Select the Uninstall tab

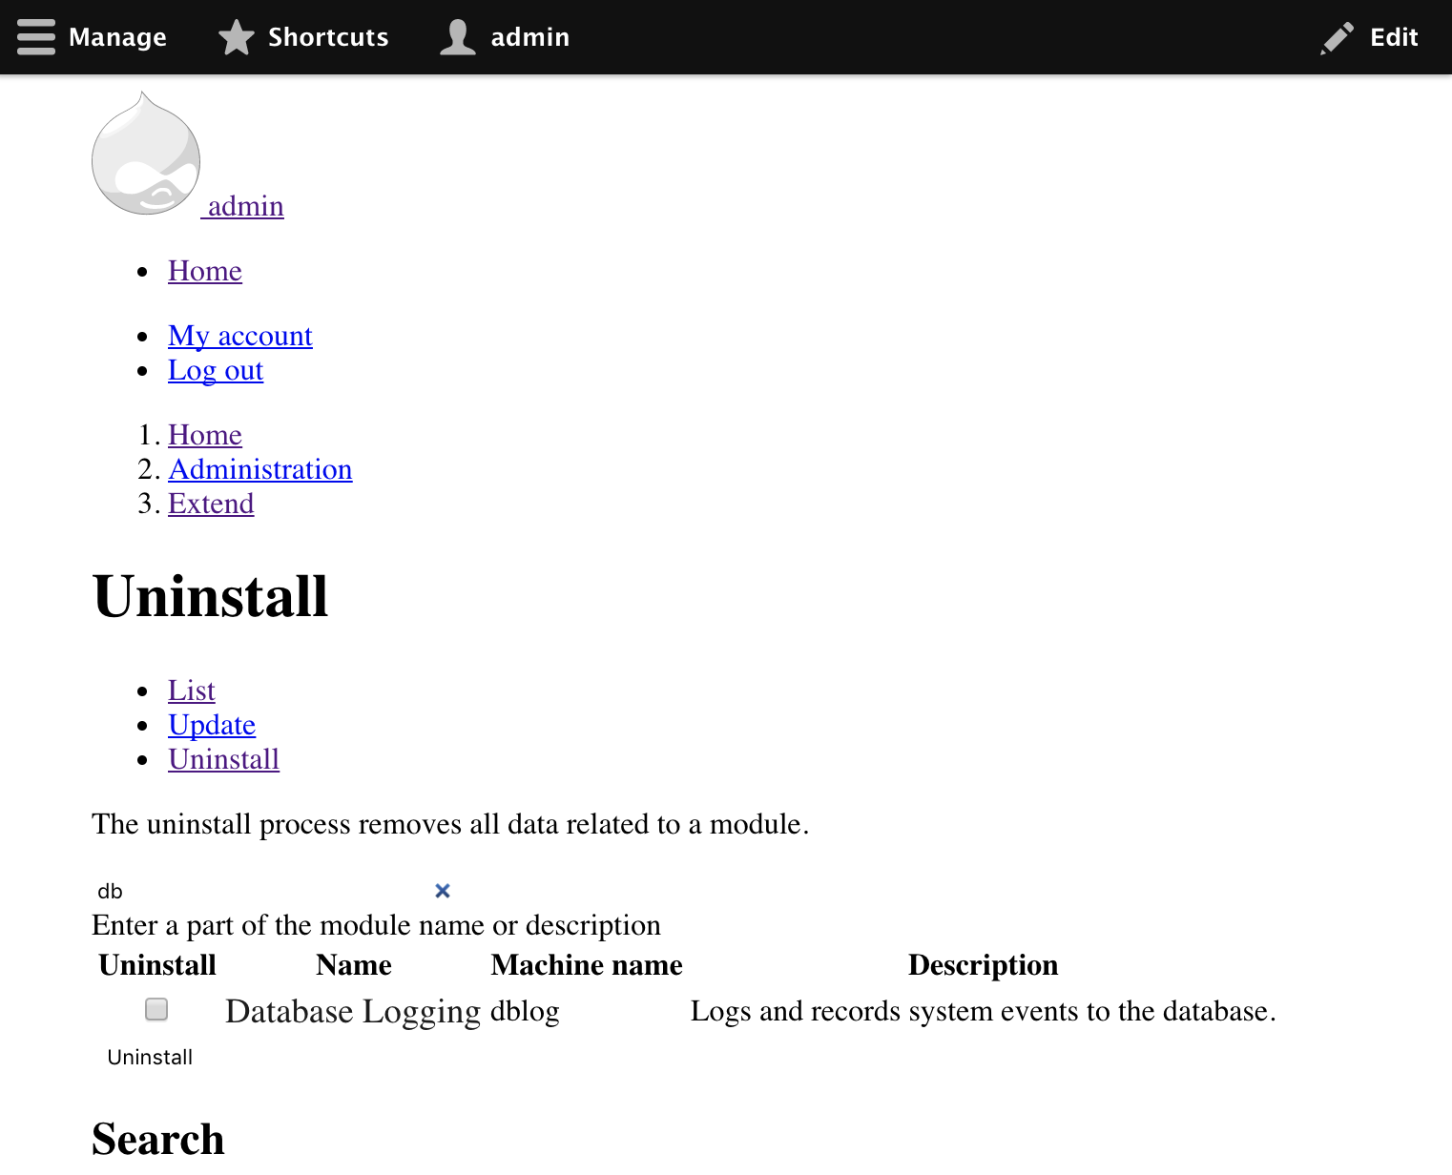coord(223,759)
